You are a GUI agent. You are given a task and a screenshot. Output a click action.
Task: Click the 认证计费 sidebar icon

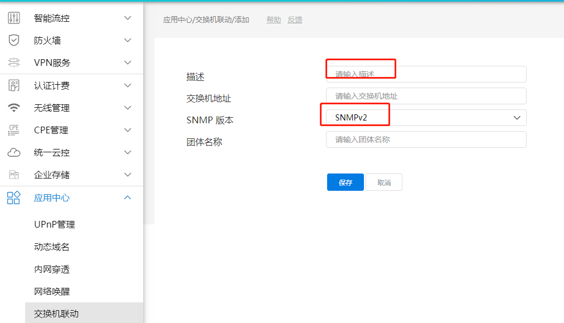point(14,85)
